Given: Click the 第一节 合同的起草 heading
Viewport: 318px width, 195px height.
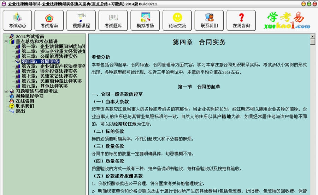Looking at the screenshot, I should [x=199, y=87].
